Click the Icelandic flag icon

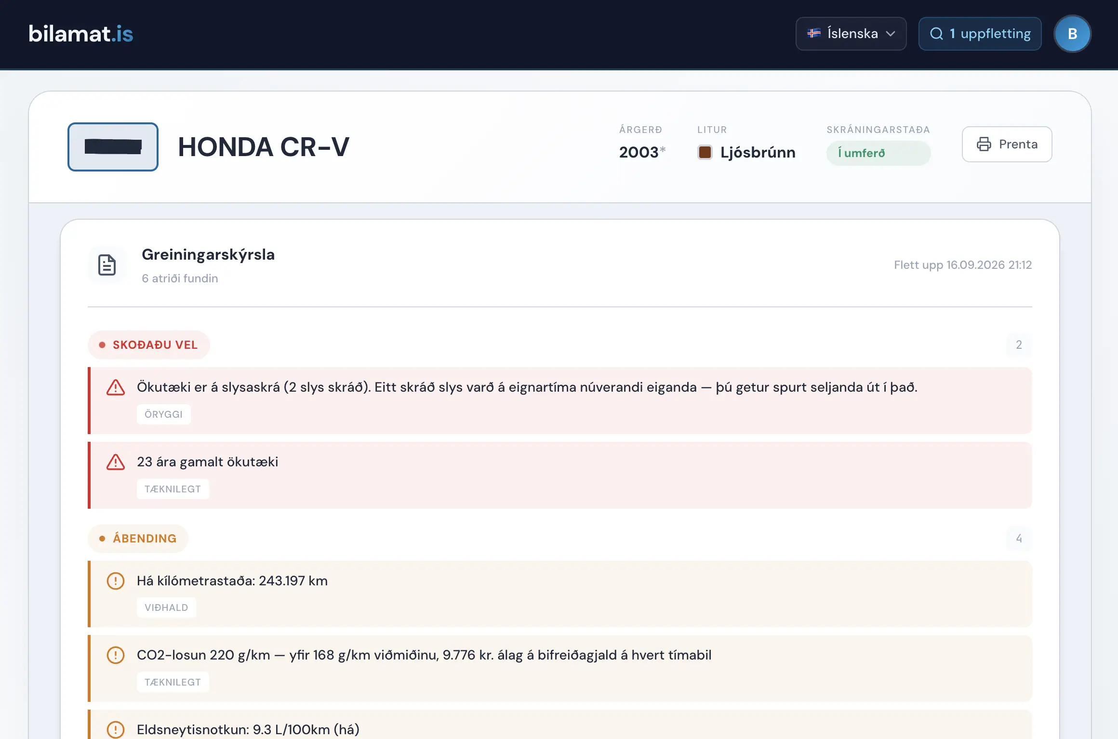coord(814,33)
